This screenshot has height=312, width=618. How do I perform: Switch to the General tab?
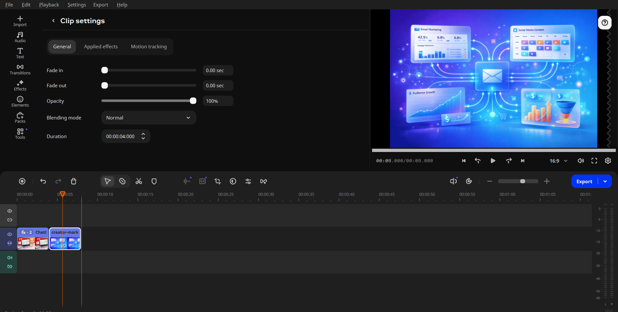(62, 47)
